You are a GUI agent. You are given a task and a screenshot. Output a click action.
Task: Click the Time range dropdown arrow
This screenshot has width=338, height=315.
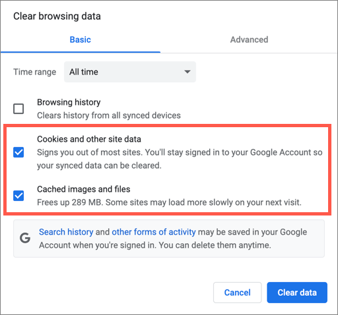[x=187, y=72]
